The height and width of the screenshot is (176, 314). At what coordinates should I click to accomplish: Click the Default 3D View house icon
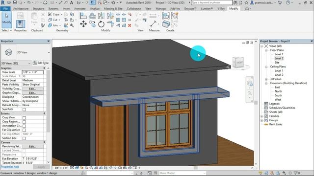(78, 2)
